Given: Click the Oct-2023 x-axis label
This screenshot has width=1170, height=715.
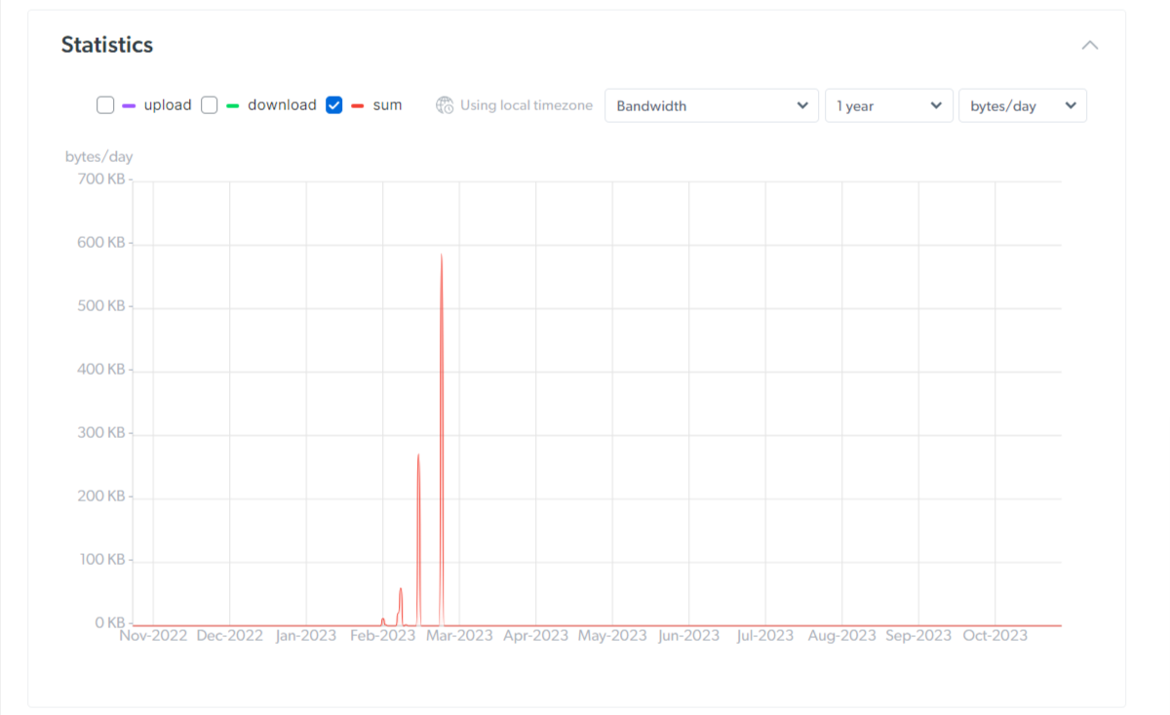Looking at the screenshot, I should pos(994,636).
